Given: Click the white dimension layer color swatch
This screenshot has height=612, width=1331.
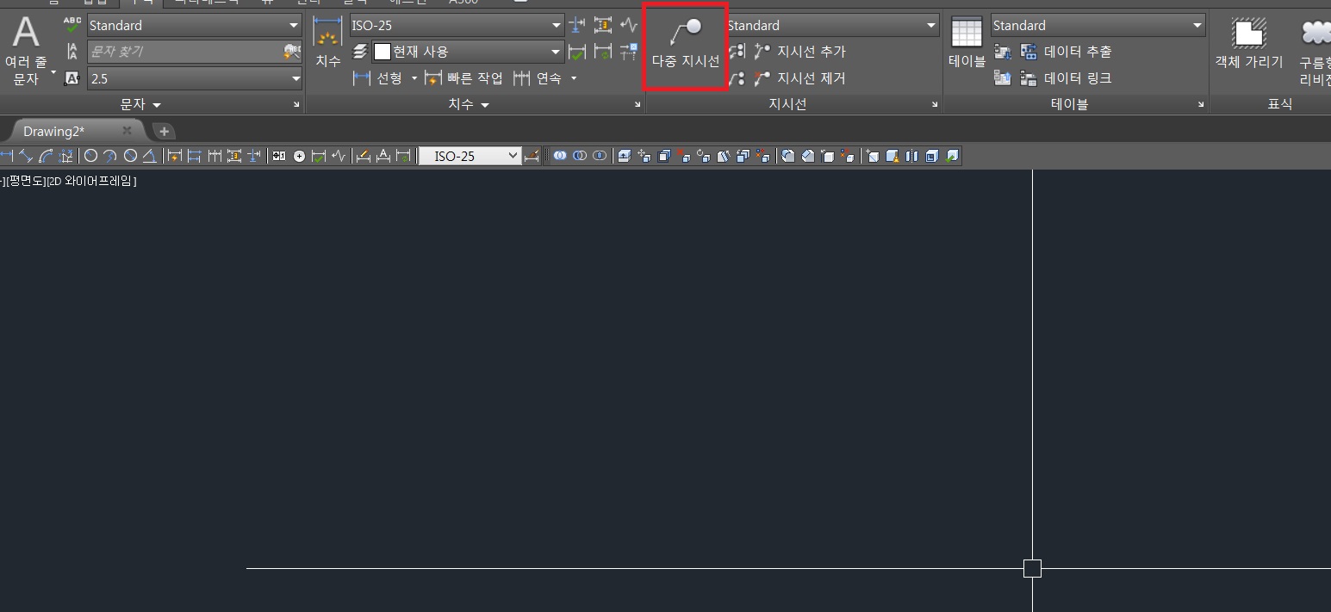Looking at the screenshot, I should (x=382, y=52).
